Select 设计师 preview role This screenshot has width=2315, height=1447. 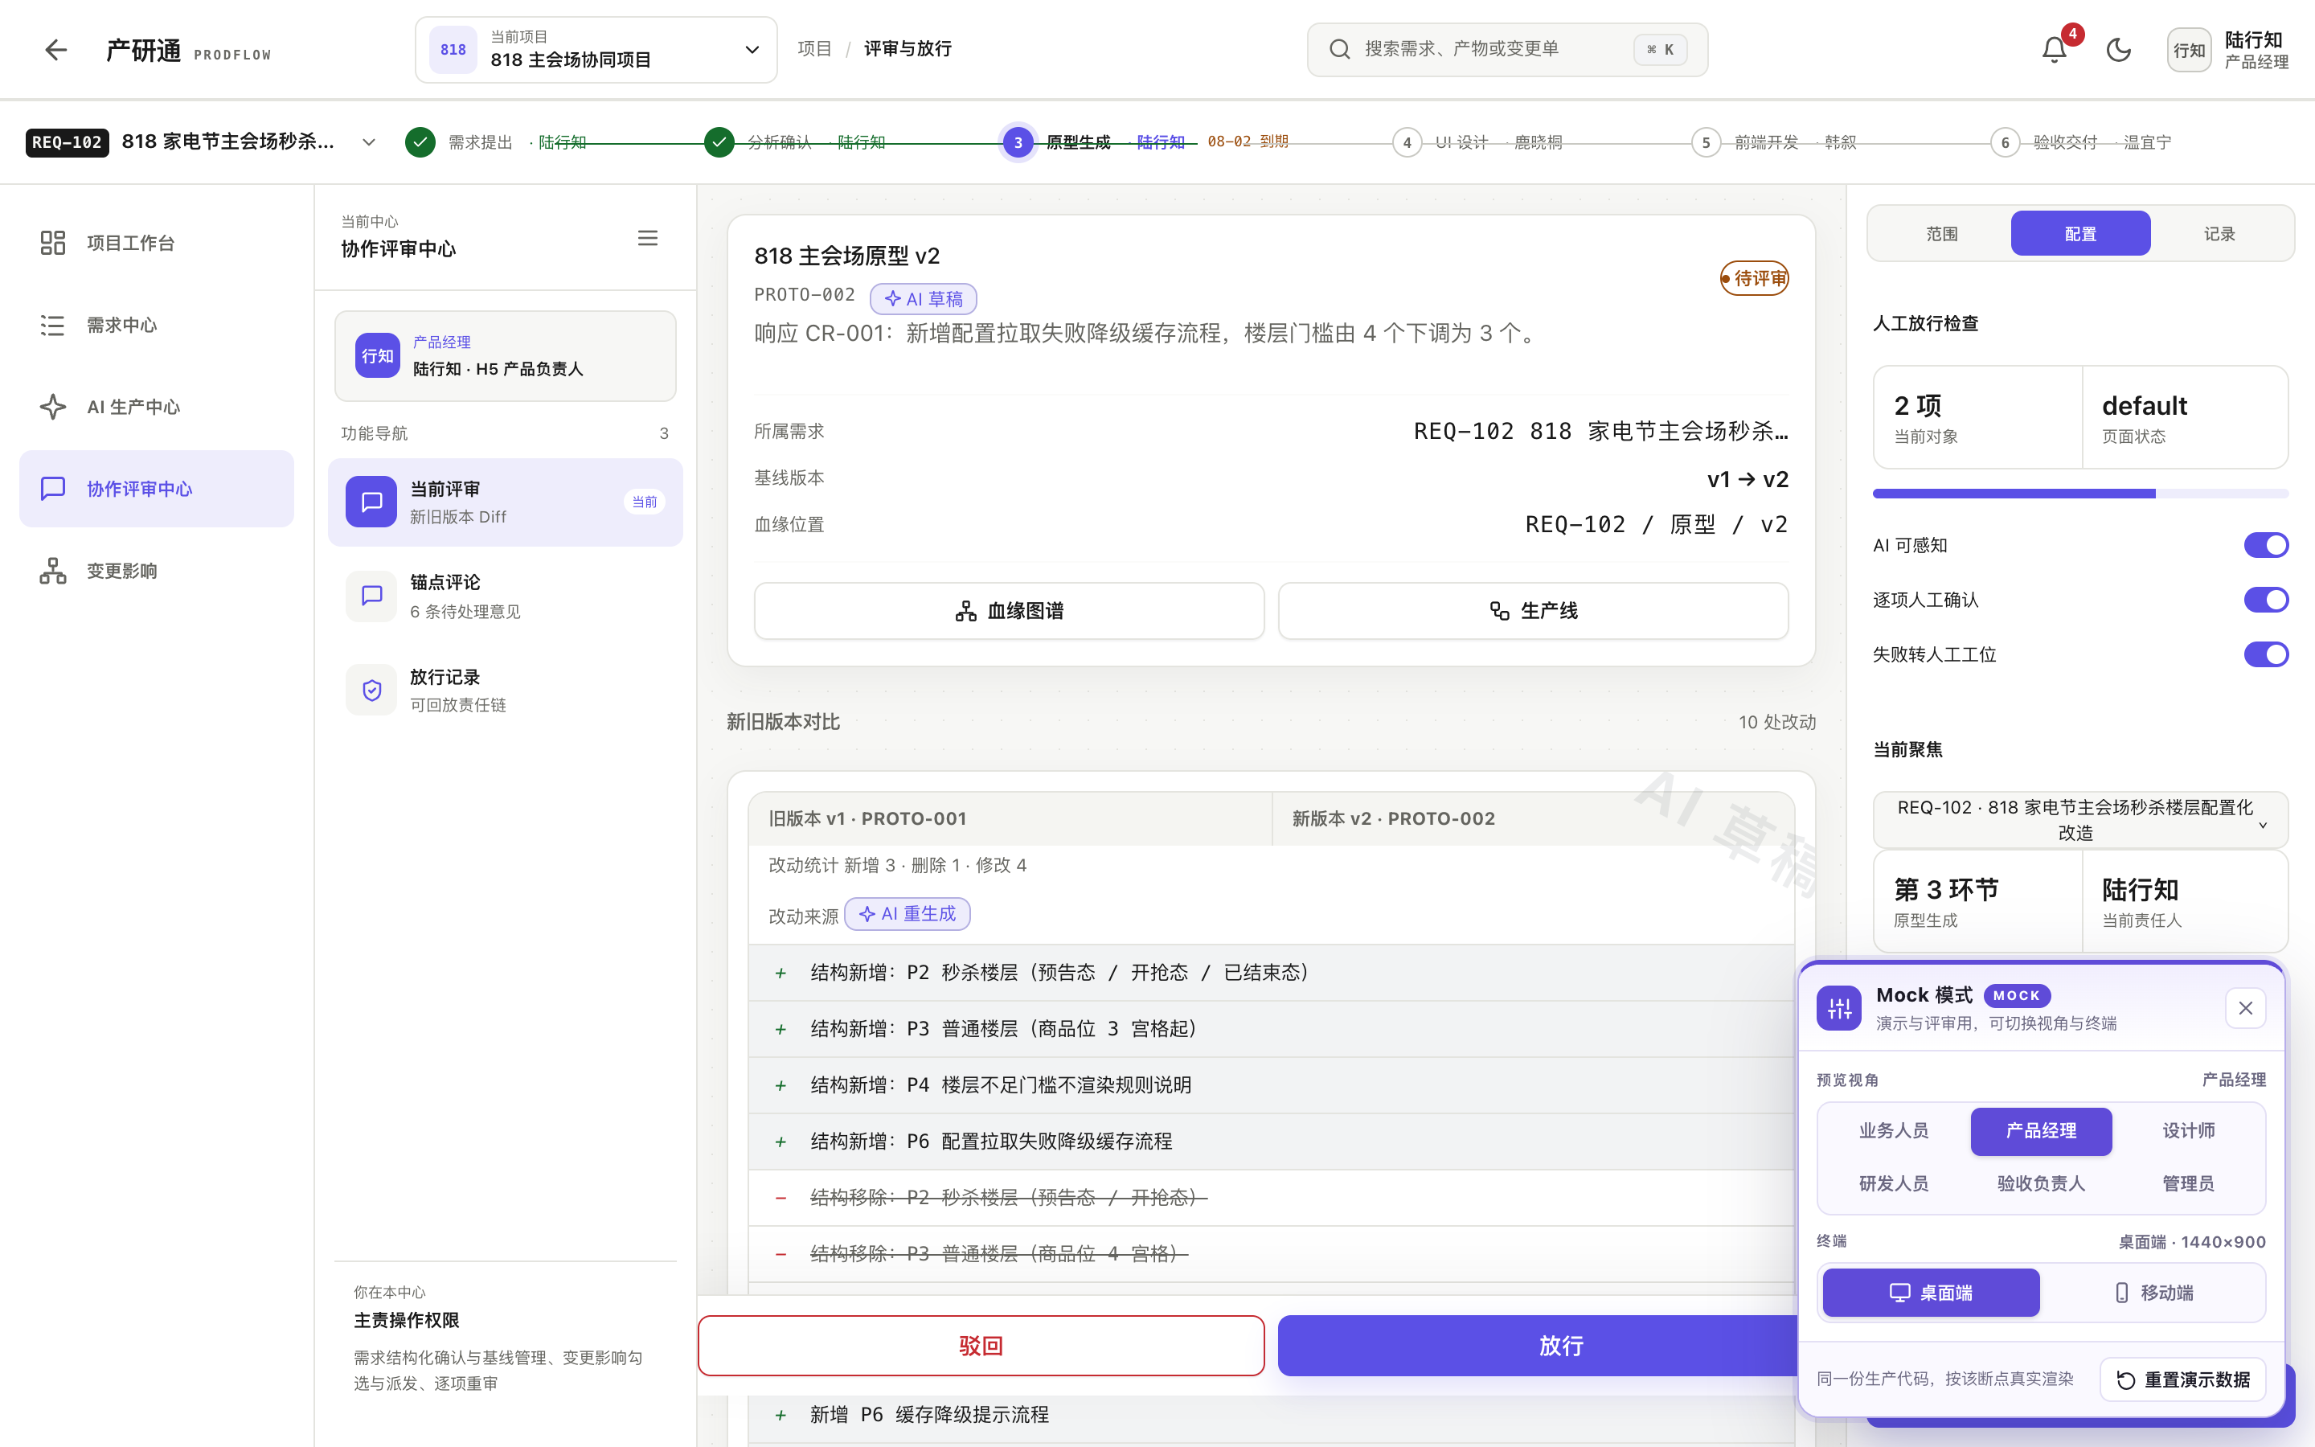[2188, 1131]
